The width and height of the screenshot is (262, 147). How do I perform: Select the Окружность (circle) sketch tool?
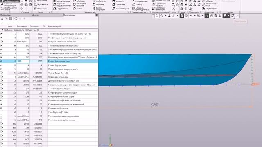click(x=41, y=4)
